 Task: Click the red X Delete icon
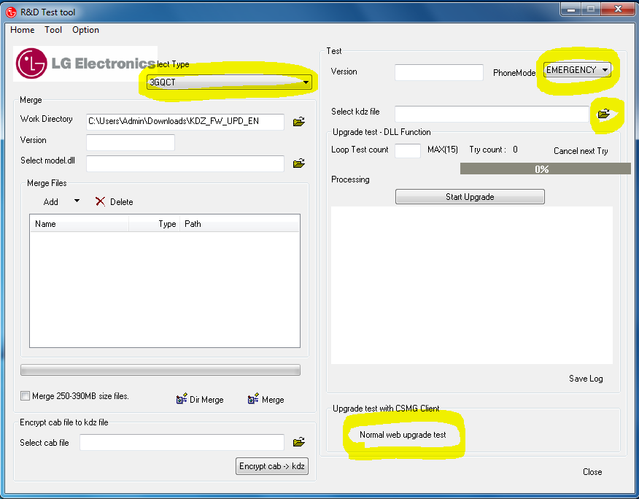[100, 201]
